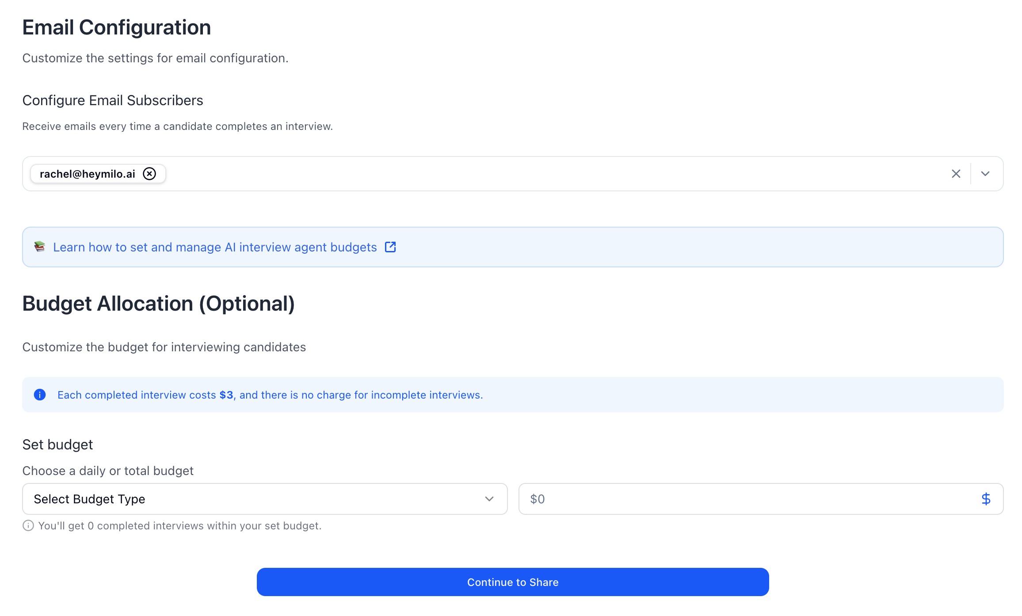This screenshot has width=1022, height=616.
Task: Click the Configure Email Subscribers label
Action: point(113,100)
